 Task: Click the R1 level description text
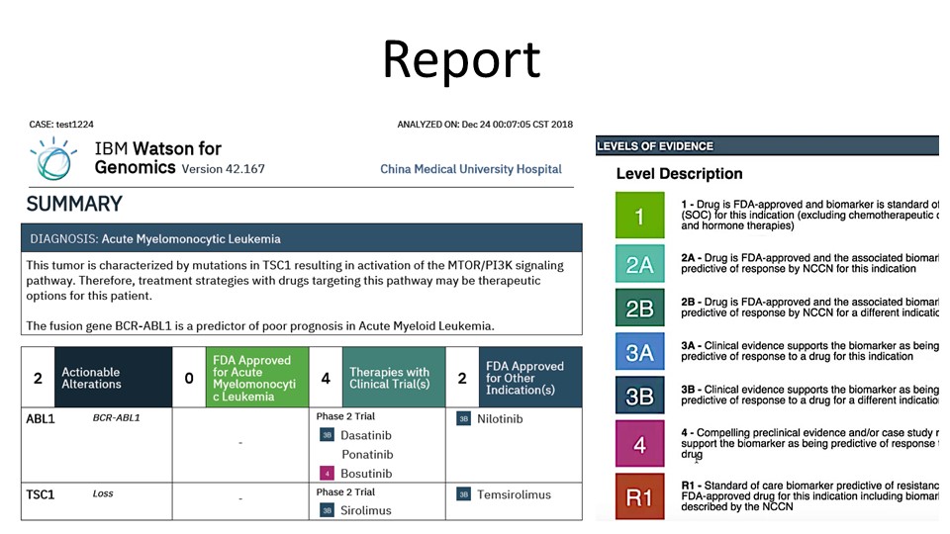[809, 495]
